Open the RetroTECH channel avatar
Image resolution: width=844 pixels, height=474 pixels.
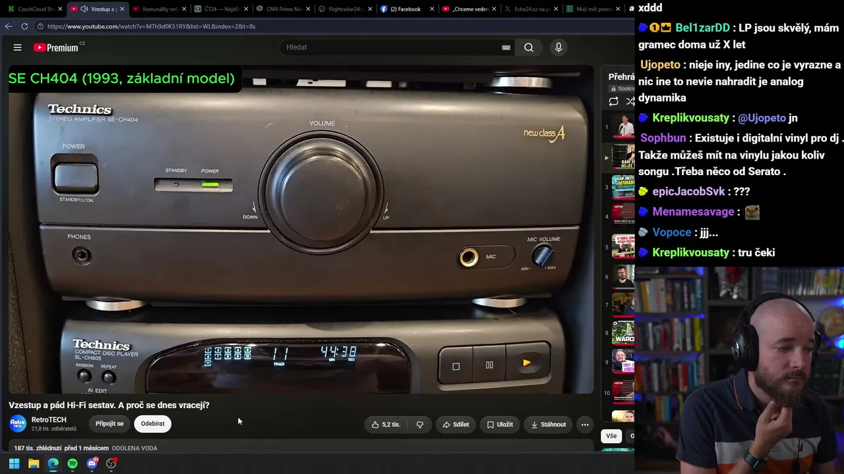click(x=18, y=423)
